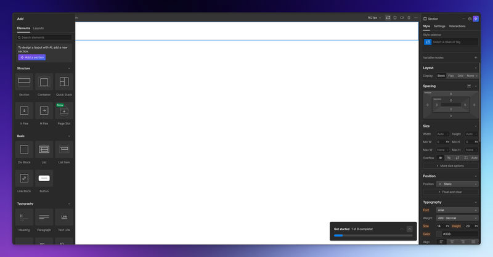
Task: Collapse the Structure elements group
Action: click(69, 68)
